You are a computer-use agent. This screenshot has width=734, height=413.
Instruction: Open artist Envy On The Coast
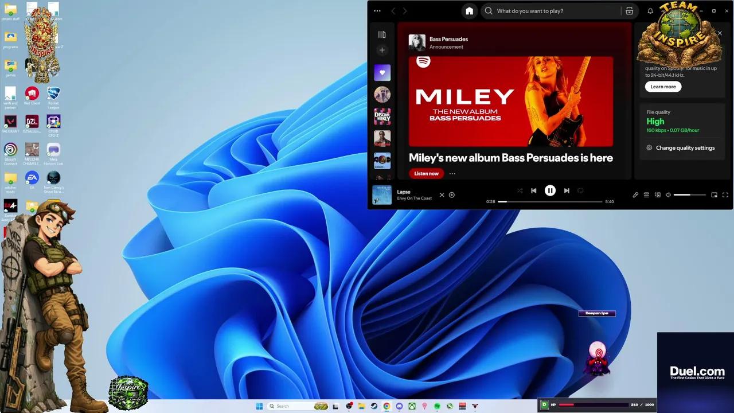pyautogui.click(x=415, y=198)
